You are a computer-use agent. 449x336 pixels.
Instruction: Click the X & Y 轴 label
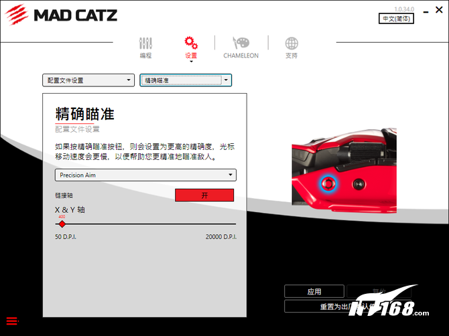(70, 209)
